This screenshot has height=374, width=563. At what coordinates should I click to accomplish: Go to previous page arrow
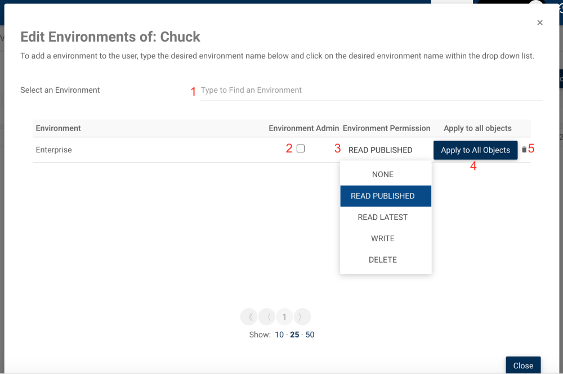266,317
